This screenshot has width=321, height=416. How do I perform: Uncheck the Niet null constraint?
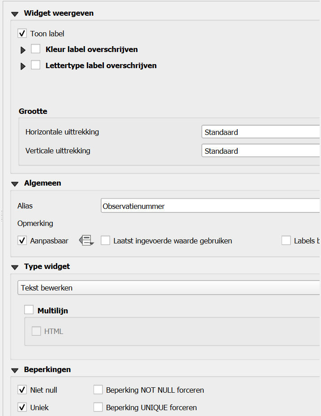(x=22, y=390)
